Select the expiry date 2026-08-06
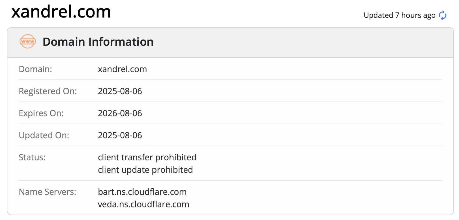This screenshot has width=459, height=220. pyautogui.click(x=120, y=113)
